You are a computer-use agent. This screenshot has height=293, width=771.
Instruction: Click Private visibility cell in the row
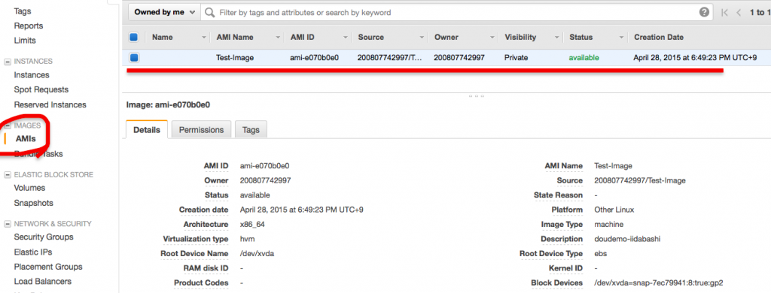pos(516,57)
